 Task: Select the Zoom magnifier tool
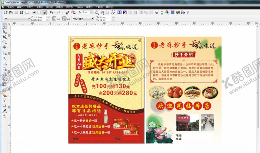click(4, 42)
